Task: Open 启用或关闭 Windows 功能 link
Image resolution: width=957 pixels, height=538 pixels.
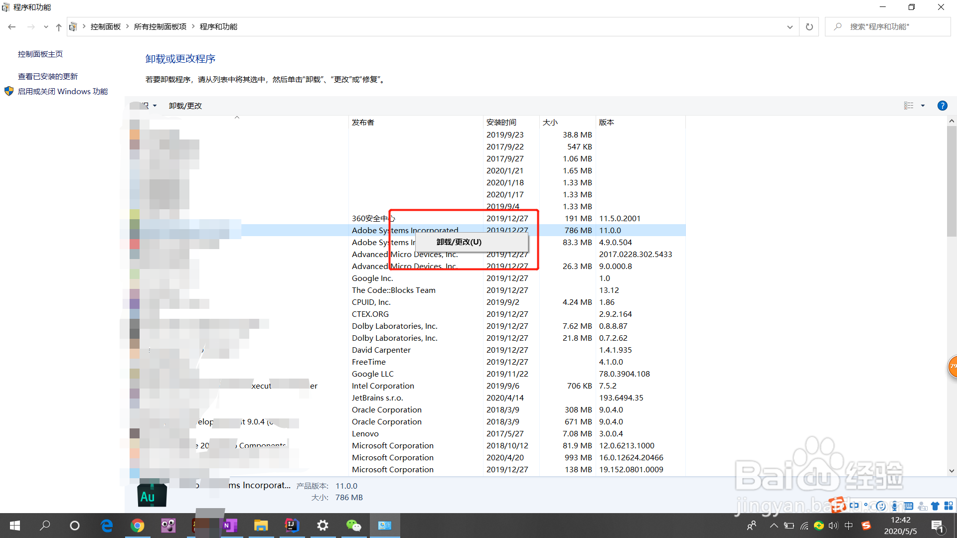Action: 63,91
